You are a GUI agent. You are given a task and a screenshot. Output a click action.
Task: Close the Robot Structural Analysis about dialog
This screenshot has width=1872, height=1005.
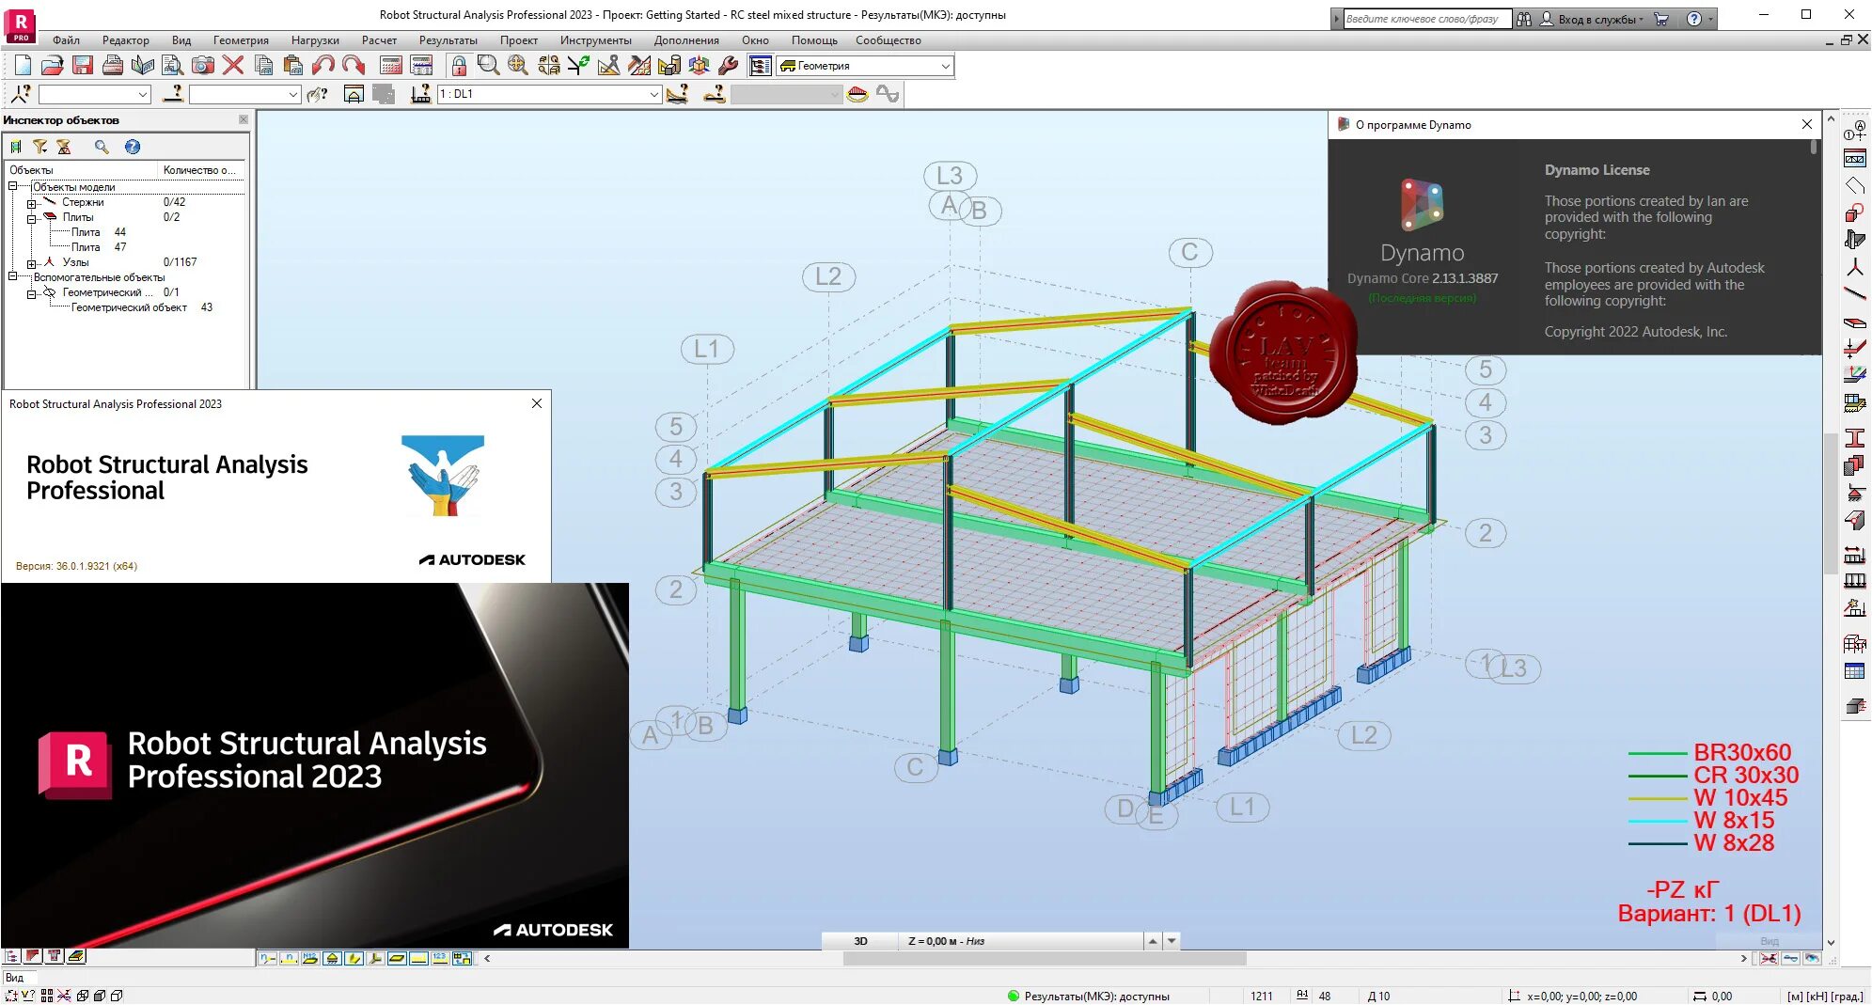537,403
